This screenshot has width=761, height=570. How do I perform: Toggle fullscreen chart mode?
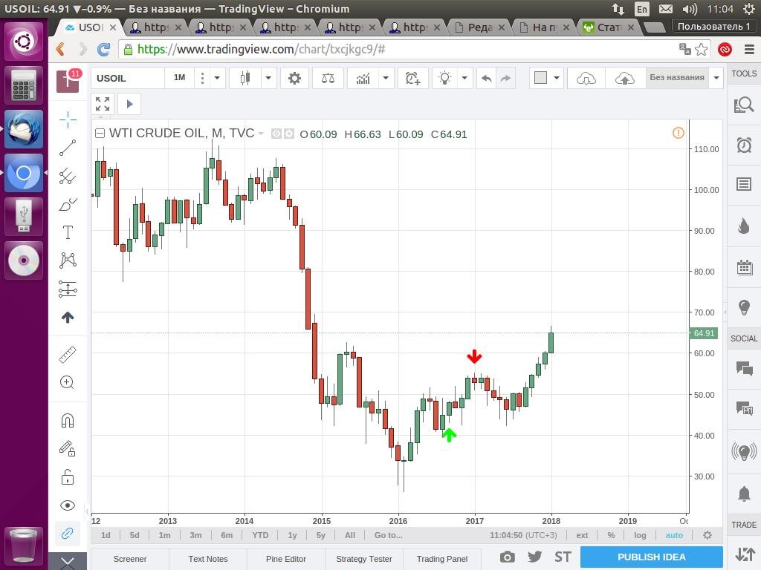tap(103, 104)
